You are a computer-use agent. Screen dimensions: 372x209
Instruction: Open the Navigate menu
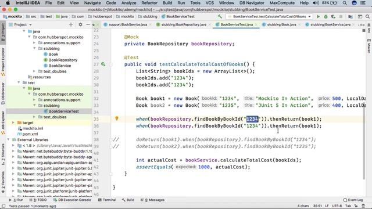click(92, 3)
